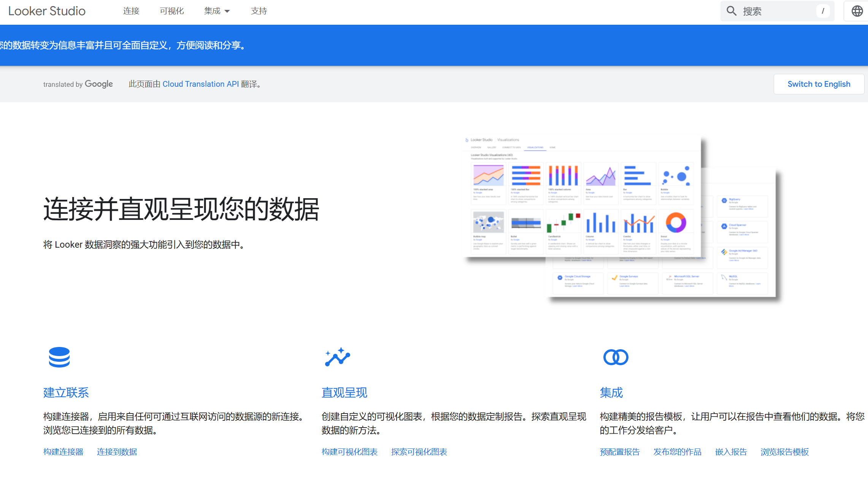This screenshot has width=868, height=482.
Task: Open the 建立联系 heading link
Action: coord(66,393)
